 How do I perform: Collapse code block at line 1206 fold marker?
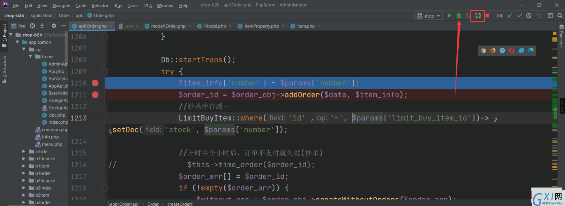click(x=105, y=36)
